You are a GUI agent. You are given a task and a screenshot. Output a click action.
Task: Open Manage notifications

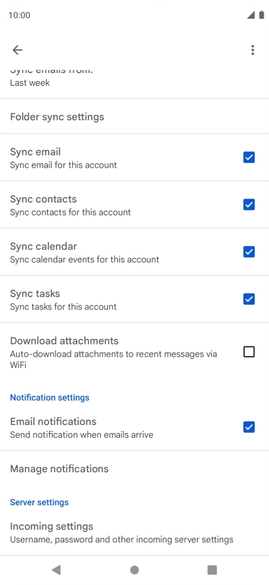tap(135, 469)
